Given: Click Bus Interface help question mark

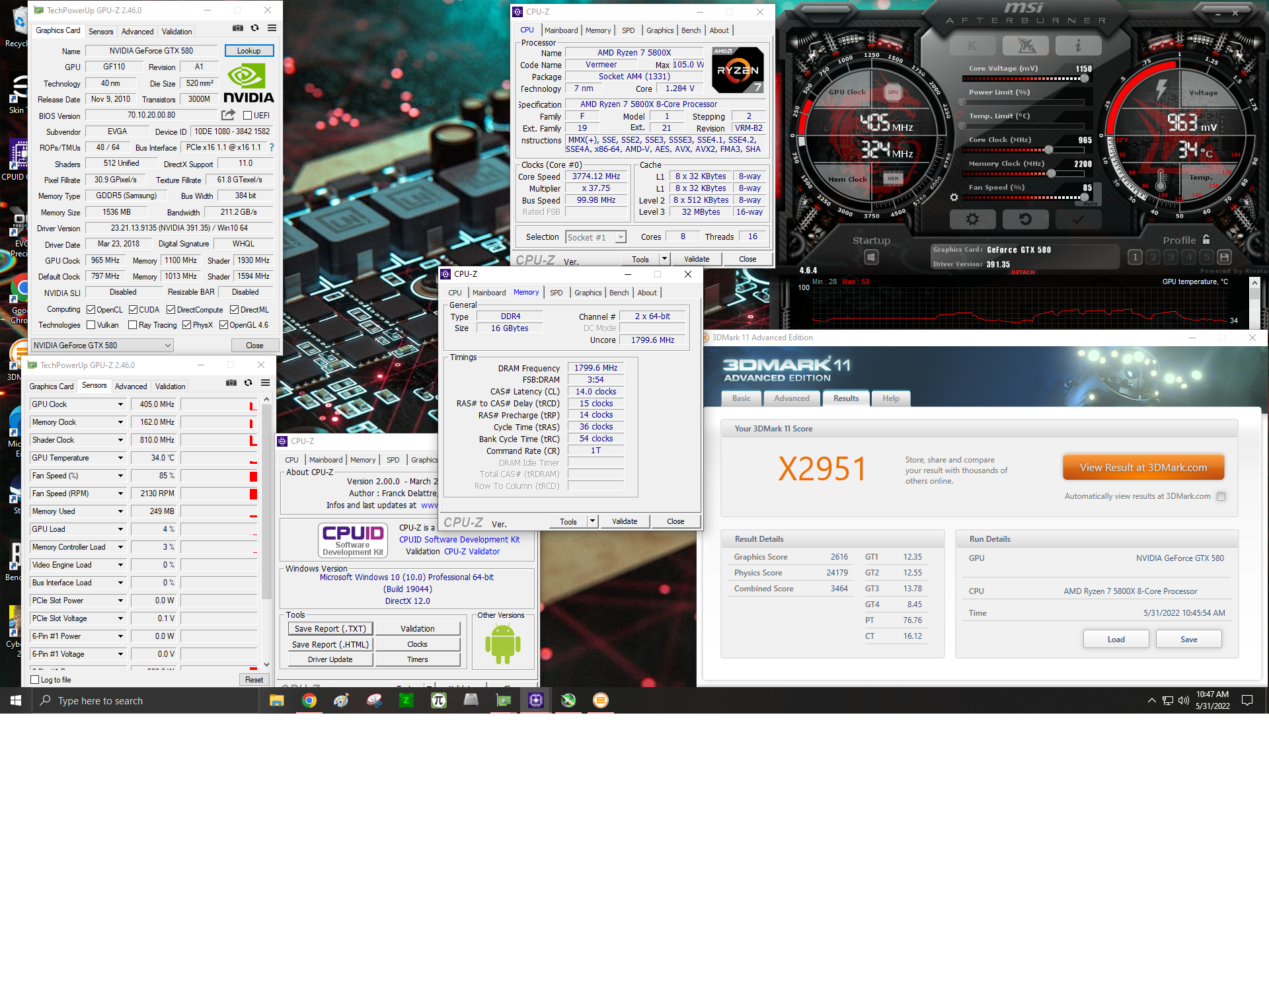Looking at the screenshot, I should (x=272, y=147).
